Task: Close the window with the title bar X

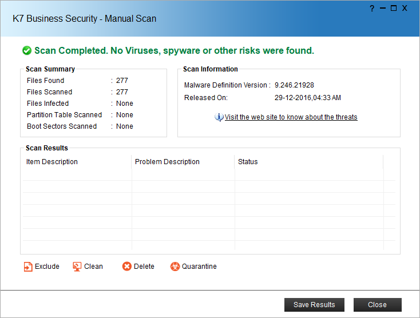Action: coord(405,8)
